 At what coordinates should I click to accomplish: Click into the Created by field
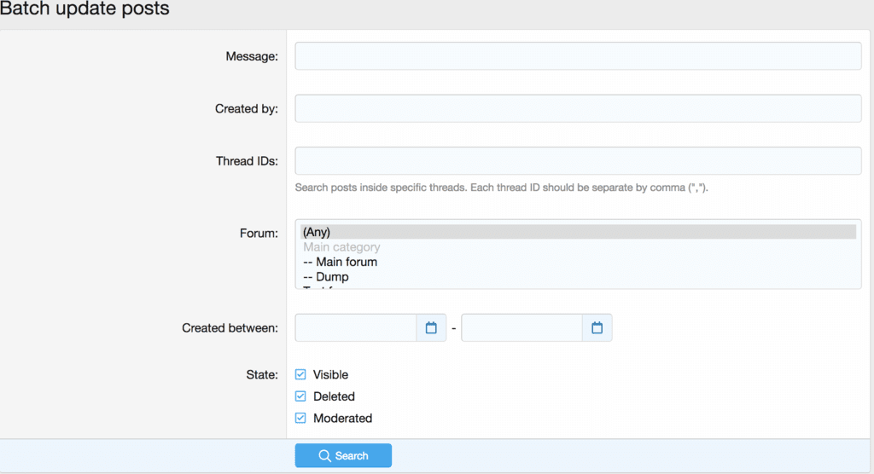pos(578,108)
